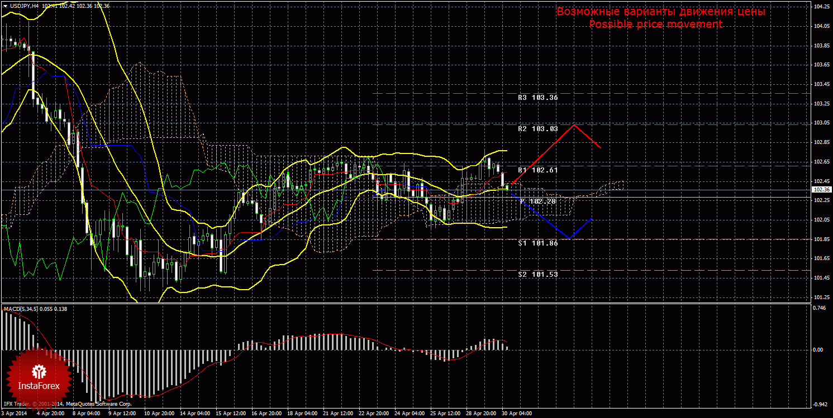Image resolution: width=833 pixels, height=418 pixels.
Task: Click the 103.05 price scale label
Action: (821, 123)
